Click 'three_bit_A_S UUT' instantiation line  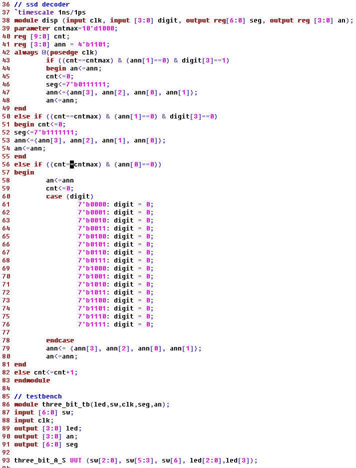(136, 460)
